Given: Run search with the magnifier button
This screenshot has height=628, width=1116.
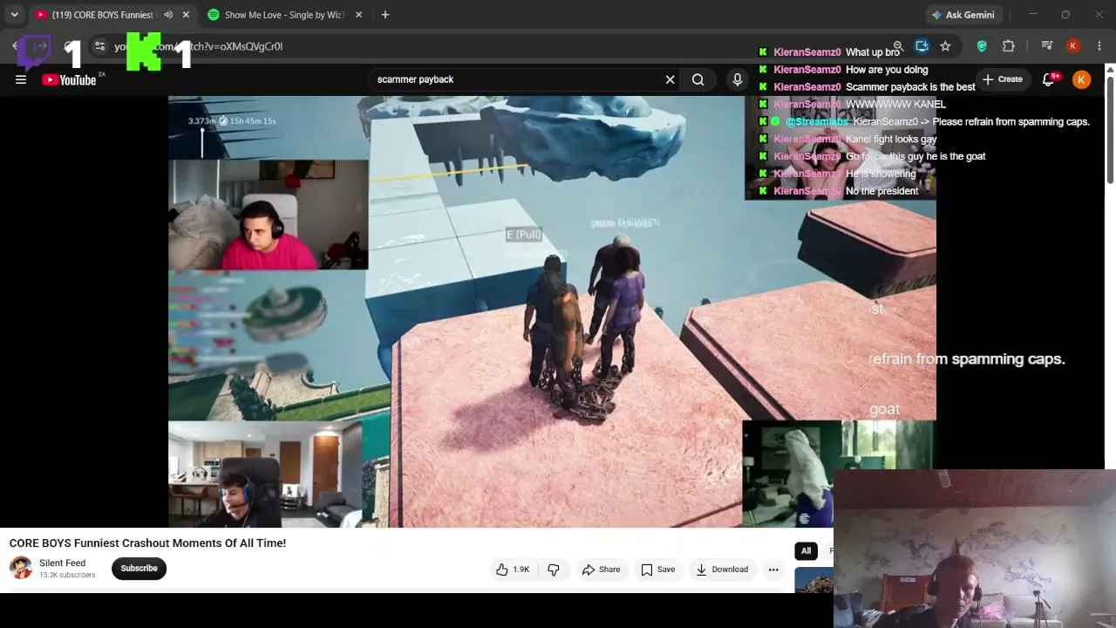Looking at the screenshot, I should [x=698, y=79].
